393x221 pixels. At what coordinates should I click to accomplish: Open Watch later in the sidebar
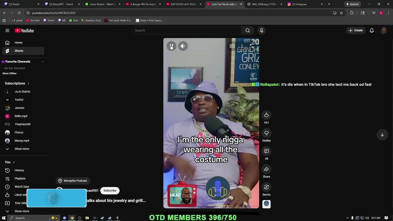22,187
